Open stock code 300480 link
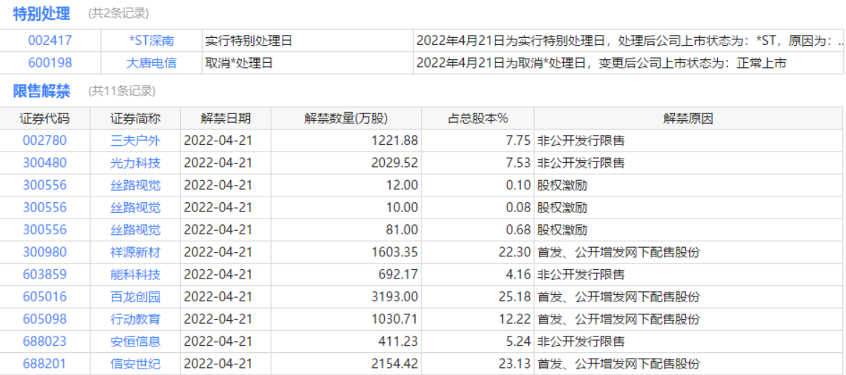The width and height of the screenshot is (846, 375). (45, 163)
